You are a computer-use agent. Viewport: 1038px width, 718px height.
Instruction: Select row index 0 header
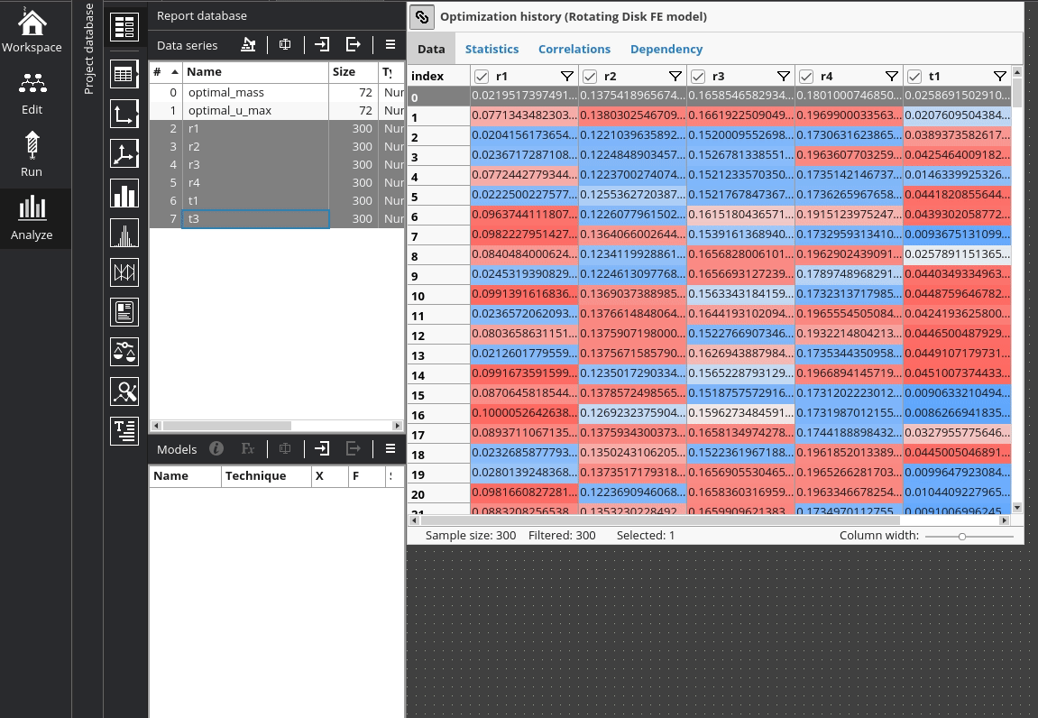point(439,97)
